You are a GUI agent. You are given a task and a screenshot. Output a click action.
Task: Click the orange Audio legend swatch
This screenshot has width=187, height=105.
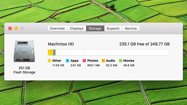(x=103, y=61)
